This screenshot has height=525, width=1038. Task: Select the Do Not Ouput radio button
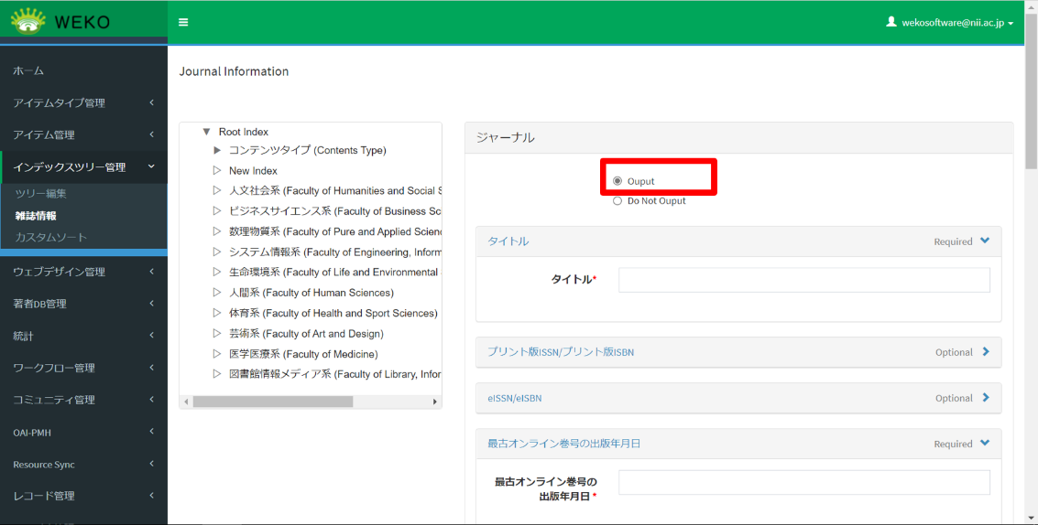617,201
